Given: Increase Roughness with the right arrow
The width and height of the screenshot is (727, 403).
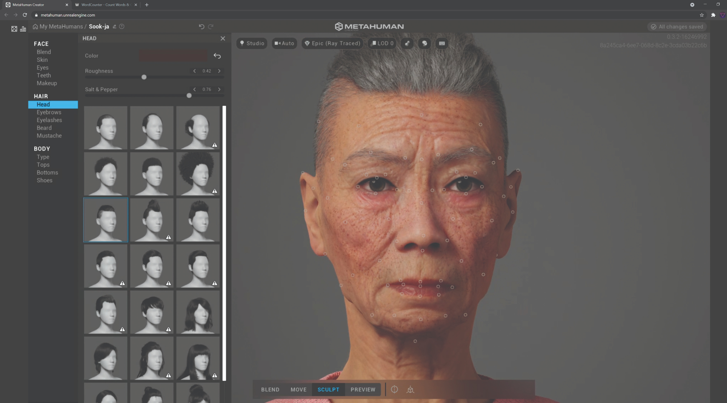Looking at the screenshot, I should point(220,71).
